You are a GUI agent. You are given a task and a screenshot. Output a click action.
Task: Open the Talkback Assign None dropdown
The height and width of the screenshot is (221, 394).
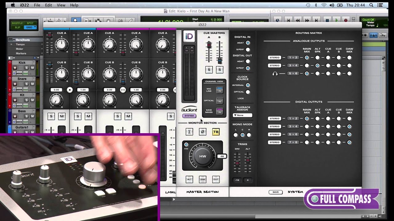tap(243, 115)
